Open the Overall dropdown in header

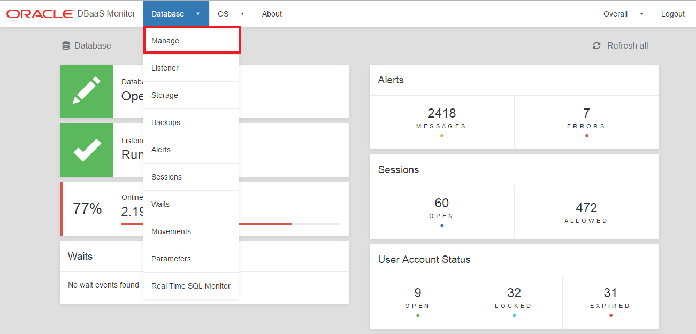(623, 14)
